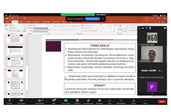Click the Share button in PowerPoint ribbon
Screen dimensions: 171x112
(162, 22)
